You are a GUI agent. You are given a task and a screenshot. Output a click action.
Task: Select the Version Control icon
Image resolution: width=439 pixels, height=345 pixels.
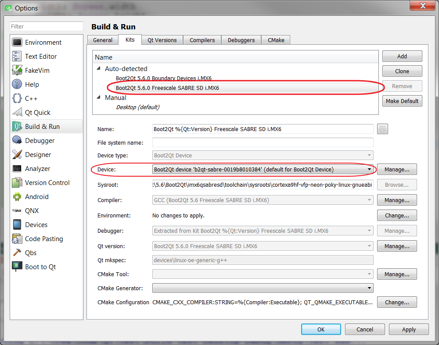coord(17,182)
